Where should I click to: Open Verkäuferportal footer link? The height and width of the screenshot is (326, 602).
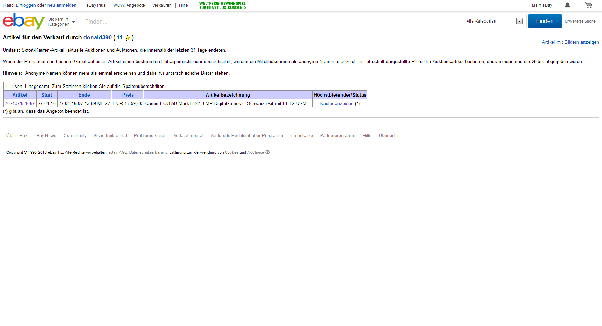point(189,136)
